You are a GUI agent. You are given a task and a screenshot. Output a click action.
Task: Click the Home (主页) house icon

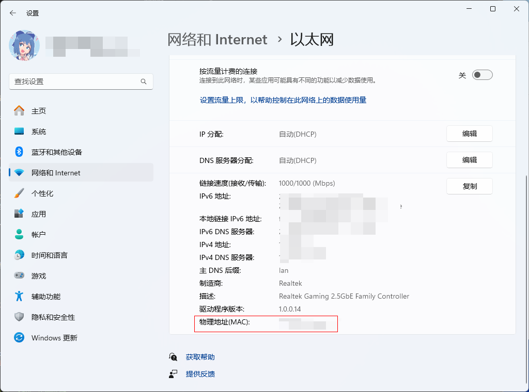[x=19, y=111]
